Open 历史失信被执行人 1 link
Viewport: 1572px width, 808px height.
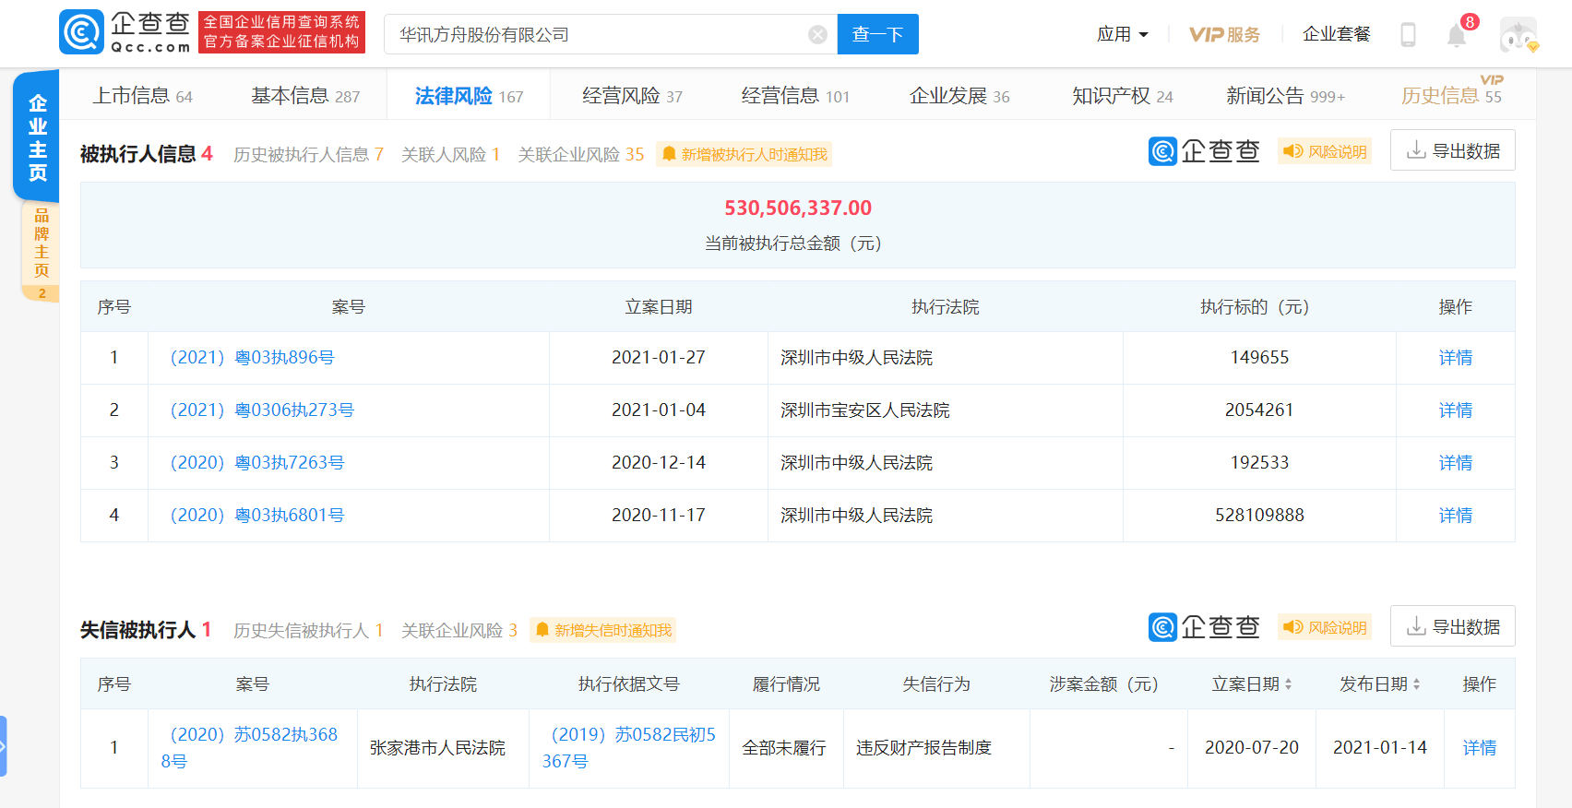308,630
